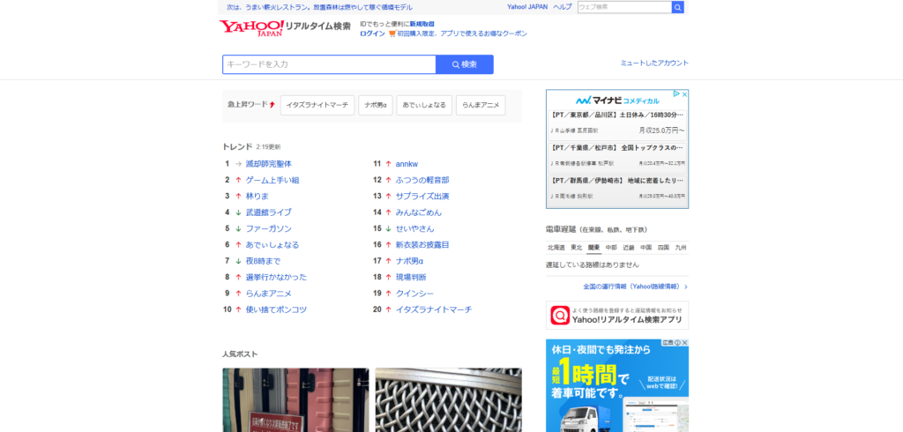Close the Mynavi ad via X icon
Viewport: 903px width, 432px height.
(x=683, y=94)
